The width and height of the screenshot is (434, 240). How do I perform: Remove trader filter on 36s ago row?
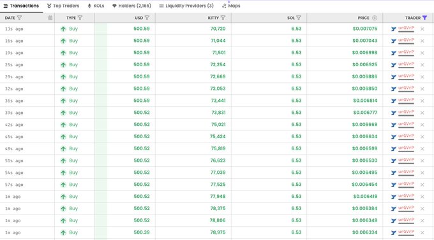tap(422, 101)
